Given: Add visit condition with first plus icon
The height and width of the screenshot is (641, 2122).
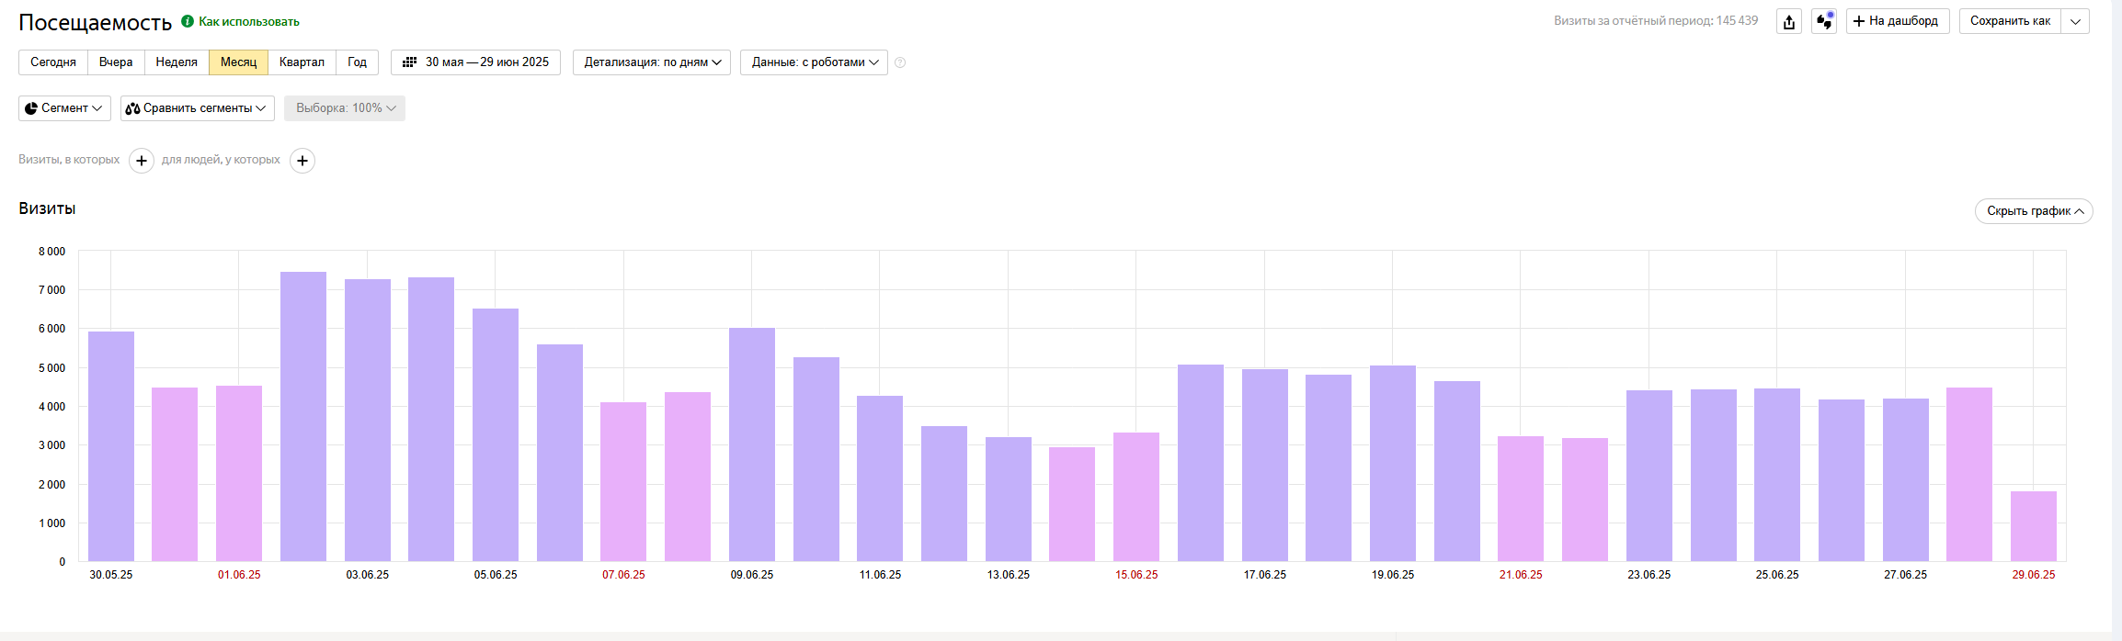Looking at the screenshot, I should pyautogui.click(x=142, y=161).
